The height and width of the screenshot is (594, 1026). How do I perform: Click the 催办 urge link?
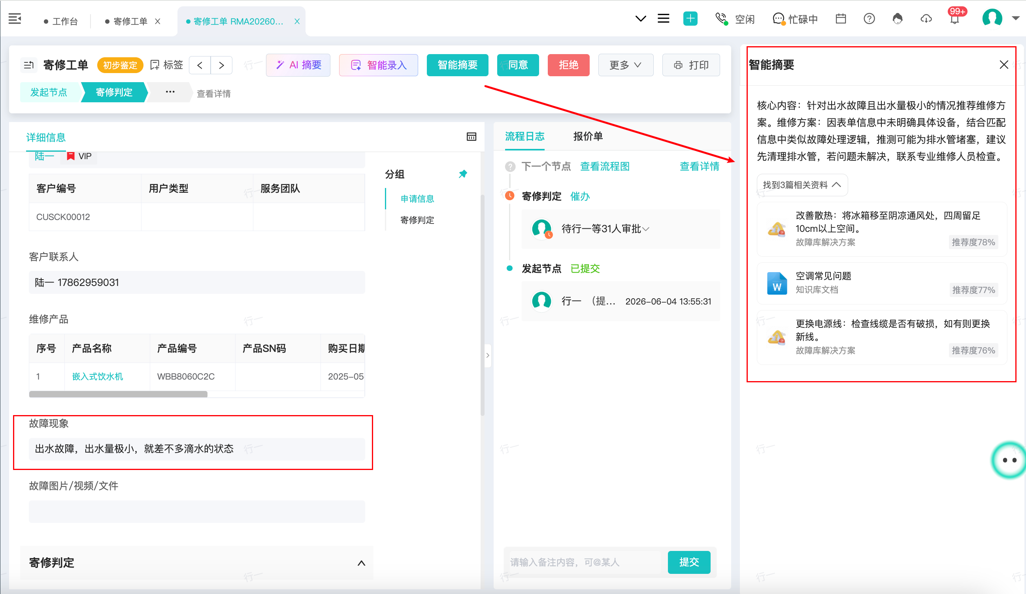pos(580,197)
